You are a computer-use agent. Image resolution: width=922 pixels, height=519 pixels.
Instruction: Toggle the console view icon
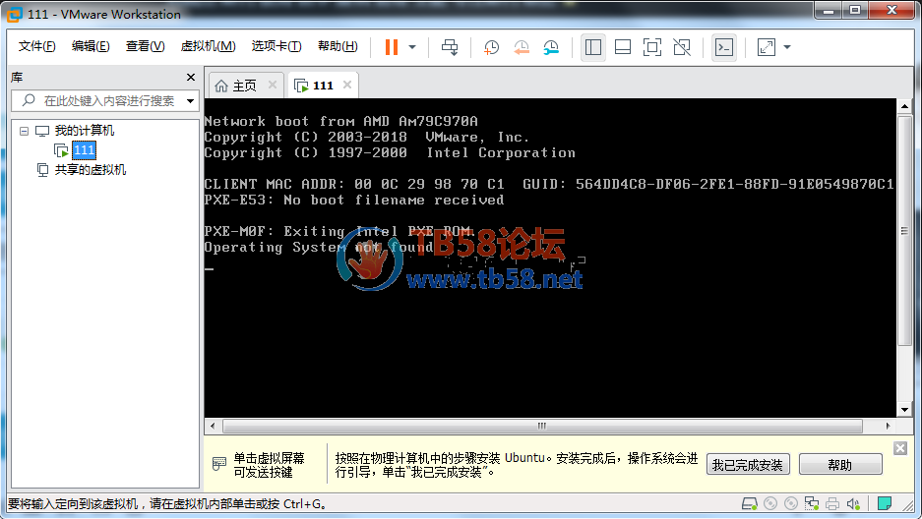pyautogui.click(x=724, y=47)
